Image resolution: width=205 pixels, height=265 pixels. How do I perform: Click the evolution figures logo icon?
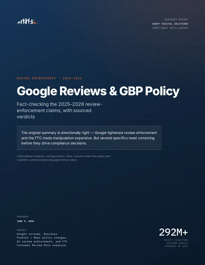(27, 21)
